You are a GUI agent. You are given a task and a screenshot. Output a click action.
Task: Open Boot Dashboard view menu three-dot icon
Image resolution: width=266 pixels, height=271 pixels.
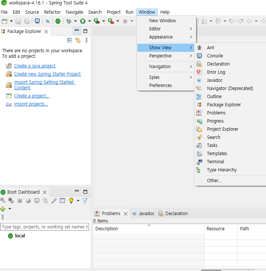[3, 217]
